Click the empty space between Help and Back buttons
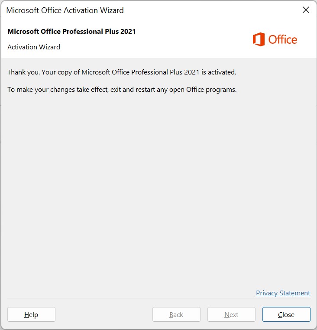 pyautogui.click(x=104, y=314)
